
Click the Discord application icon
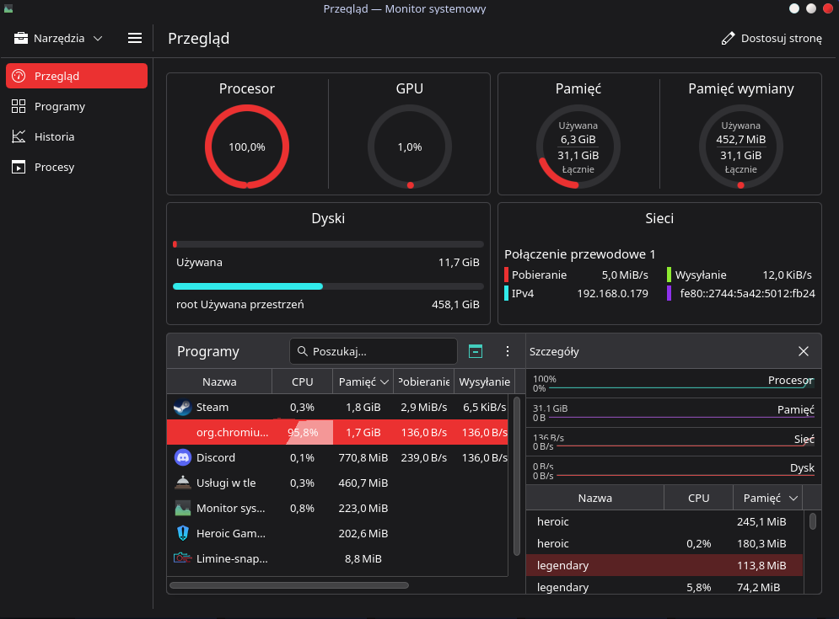tap(182, 457)
